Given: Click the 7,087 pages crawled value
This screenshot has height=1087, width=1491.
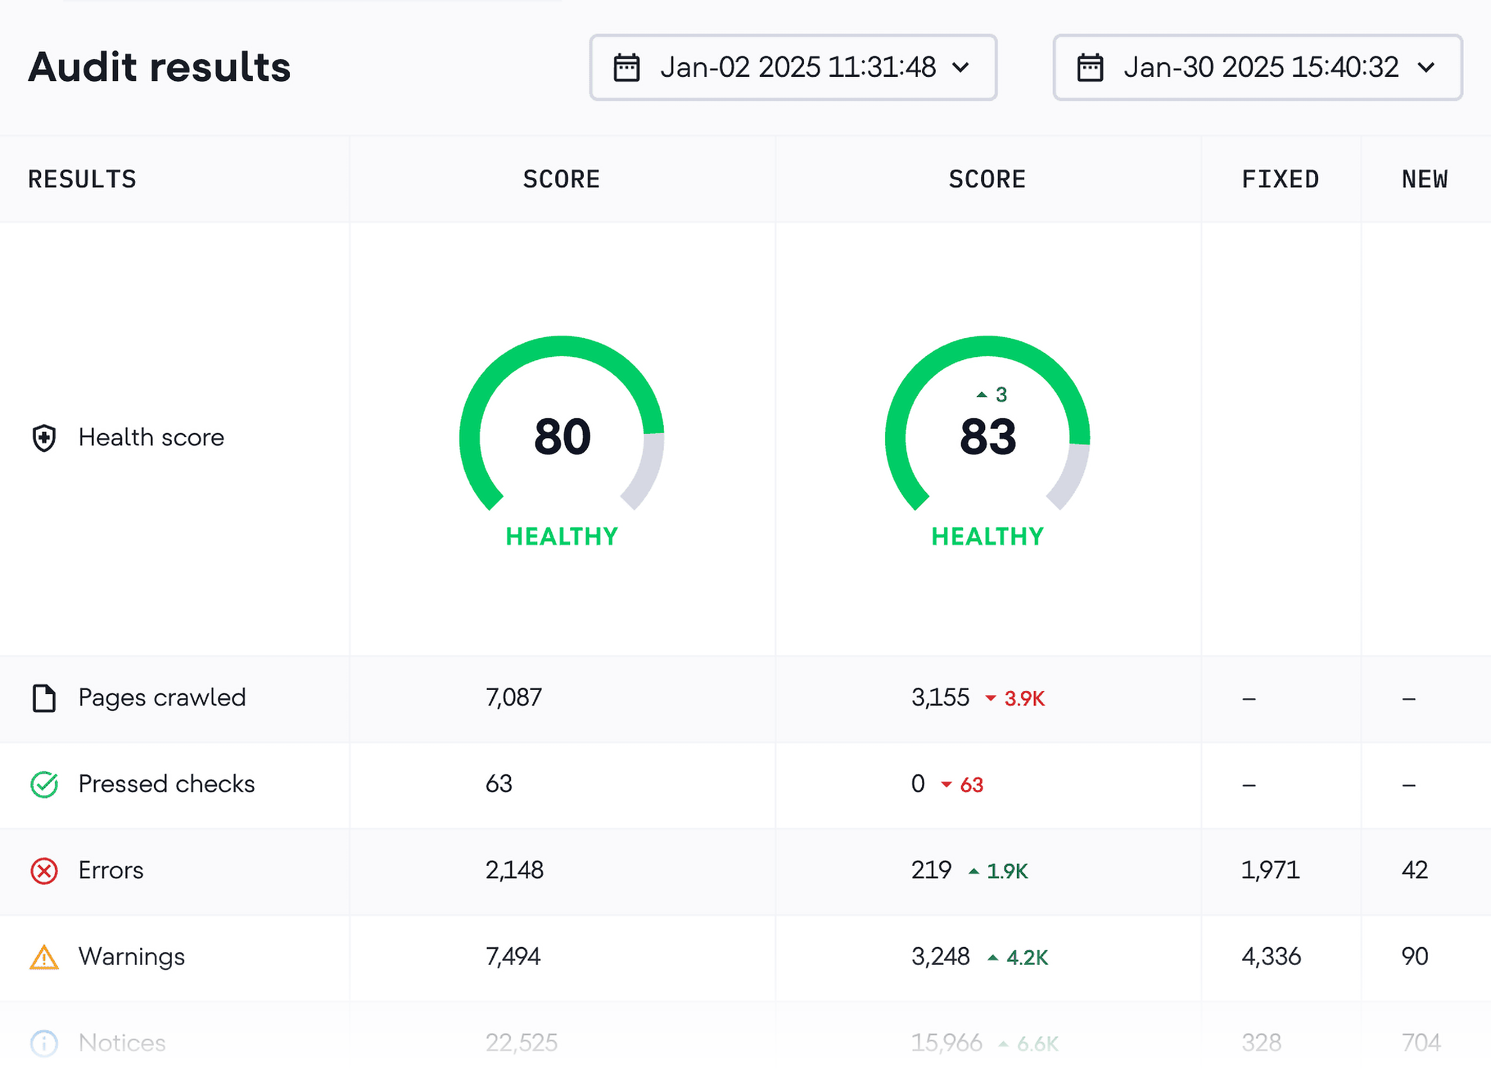Looking at the screenshot, I should click(514, 698).
